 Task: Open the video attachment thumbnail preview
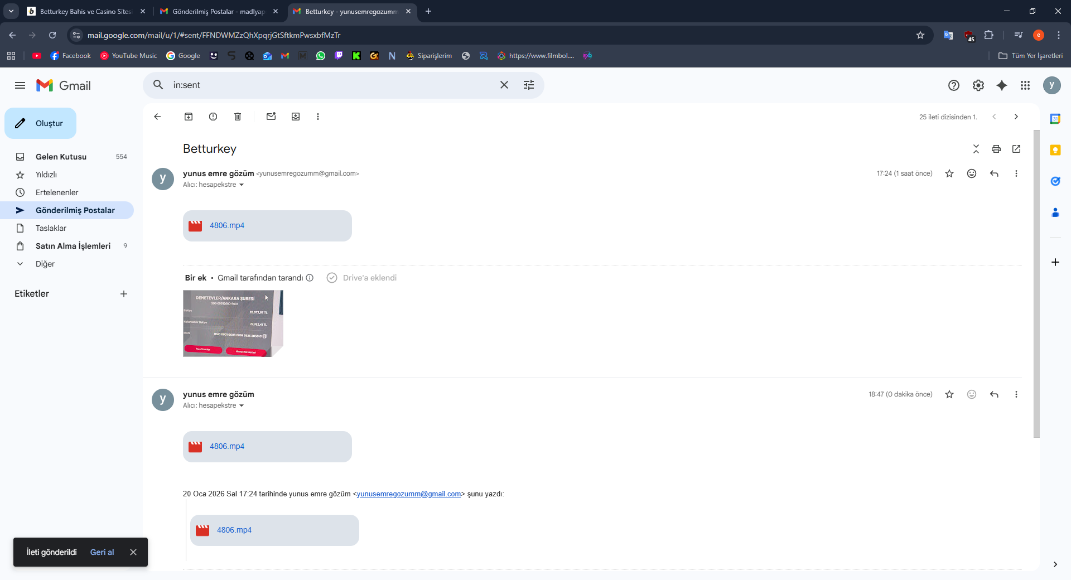[233, 323]
